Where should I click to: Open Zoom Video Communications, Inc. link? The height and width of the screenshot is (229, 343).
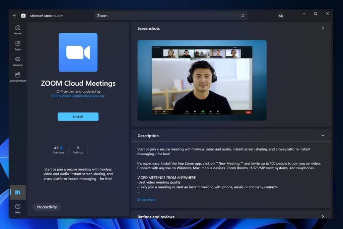[78, 96]
